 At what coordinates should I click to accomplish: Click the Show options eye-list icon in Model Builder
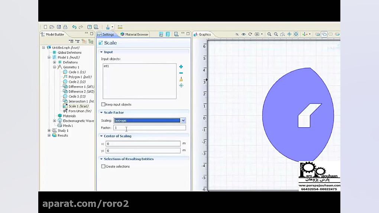(78, 42)
